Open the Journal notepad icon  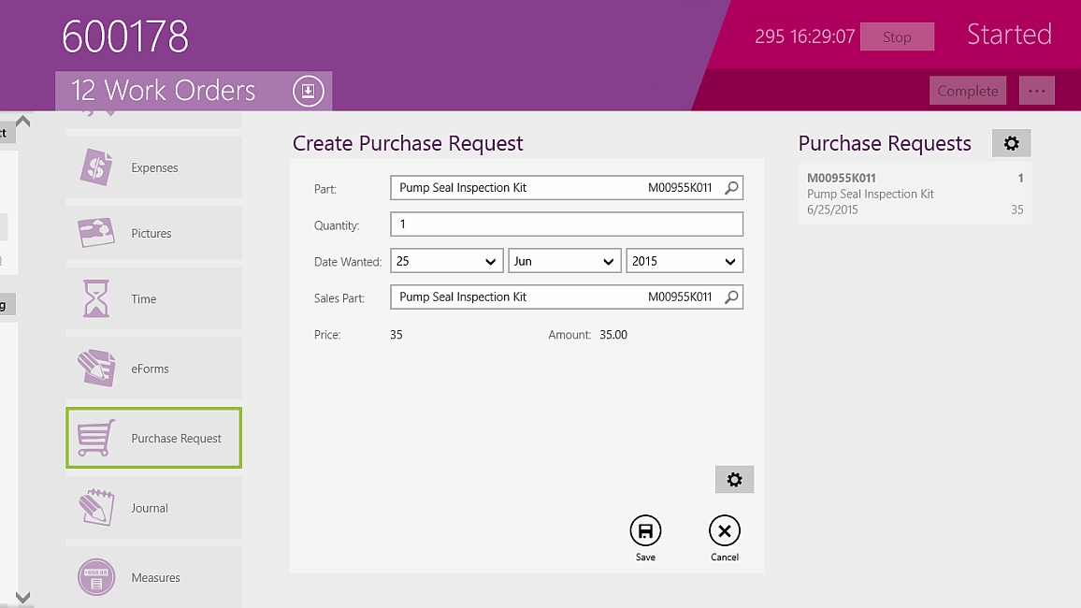(95, 507)
